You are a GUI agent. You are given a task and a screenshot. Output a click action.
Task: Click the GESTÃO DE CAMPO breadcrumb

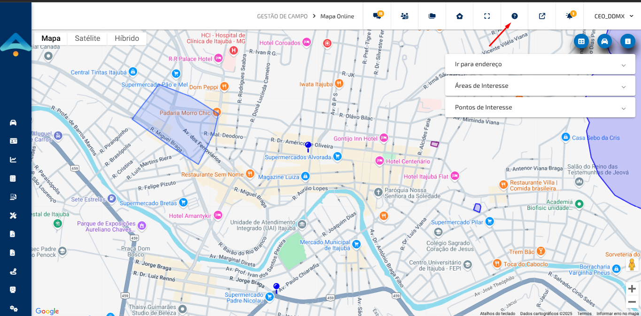tap(282, 16)
